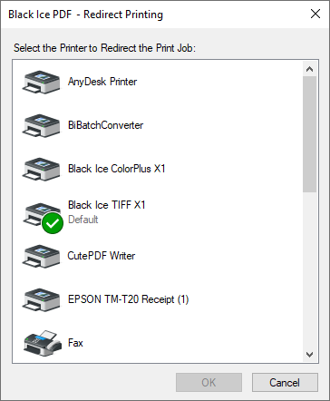Click the Cancel button
The image size is (330, 401).
(x=285, y=383)
